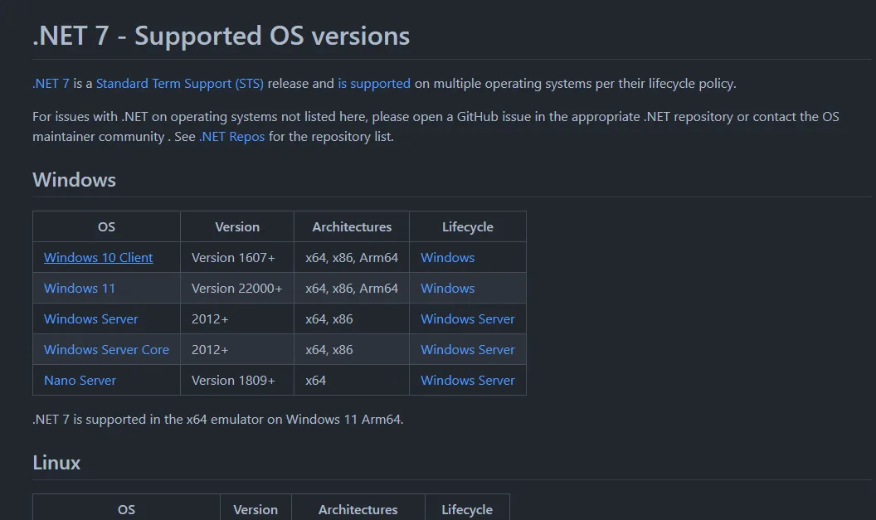Select the Windows Server Core link
876x520 pixels.
tap(106, 350)
